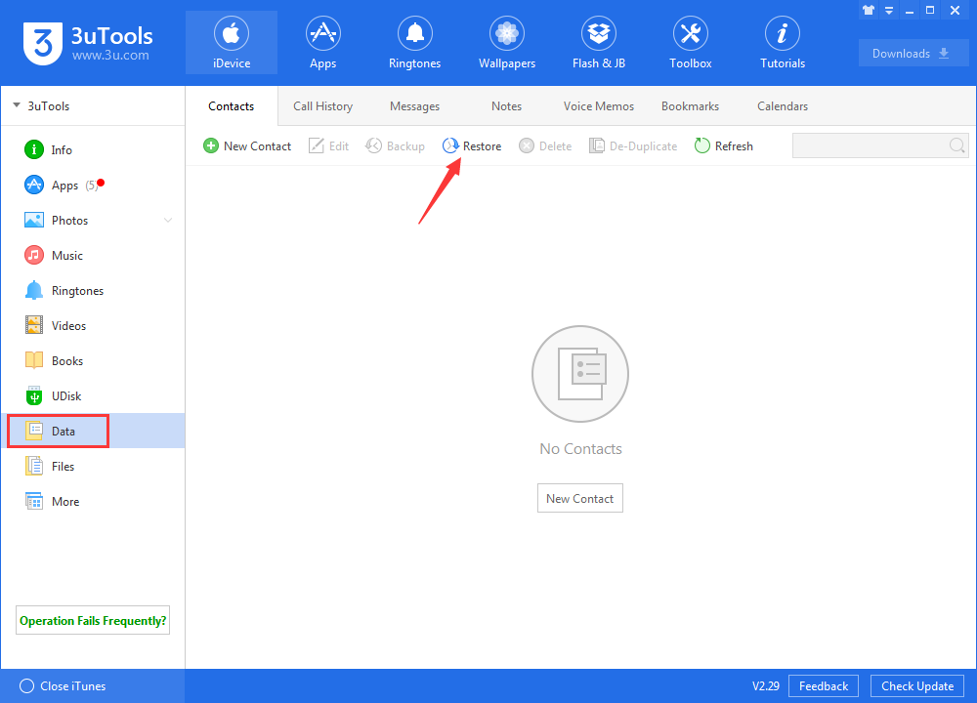Switch to the Notes tab

click(x=506, y=106)
